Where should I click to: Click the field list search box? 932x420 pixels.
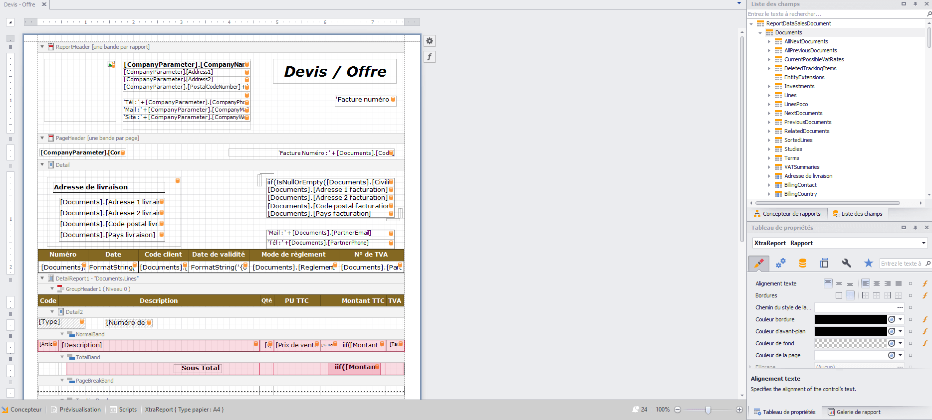pyautogui.click(x=836, y=14)
